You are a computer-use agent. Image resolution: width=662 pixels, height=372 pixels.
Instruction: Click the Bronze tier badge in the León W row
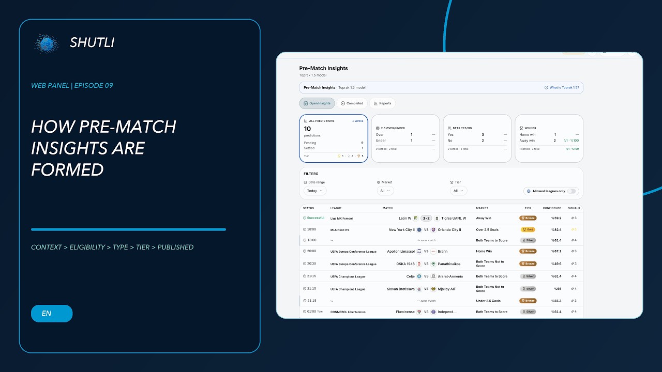click(x=528, y=218)
